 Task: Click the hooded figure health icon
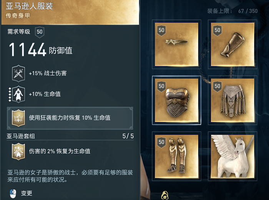pyautogui.click(x=18, y=94)
